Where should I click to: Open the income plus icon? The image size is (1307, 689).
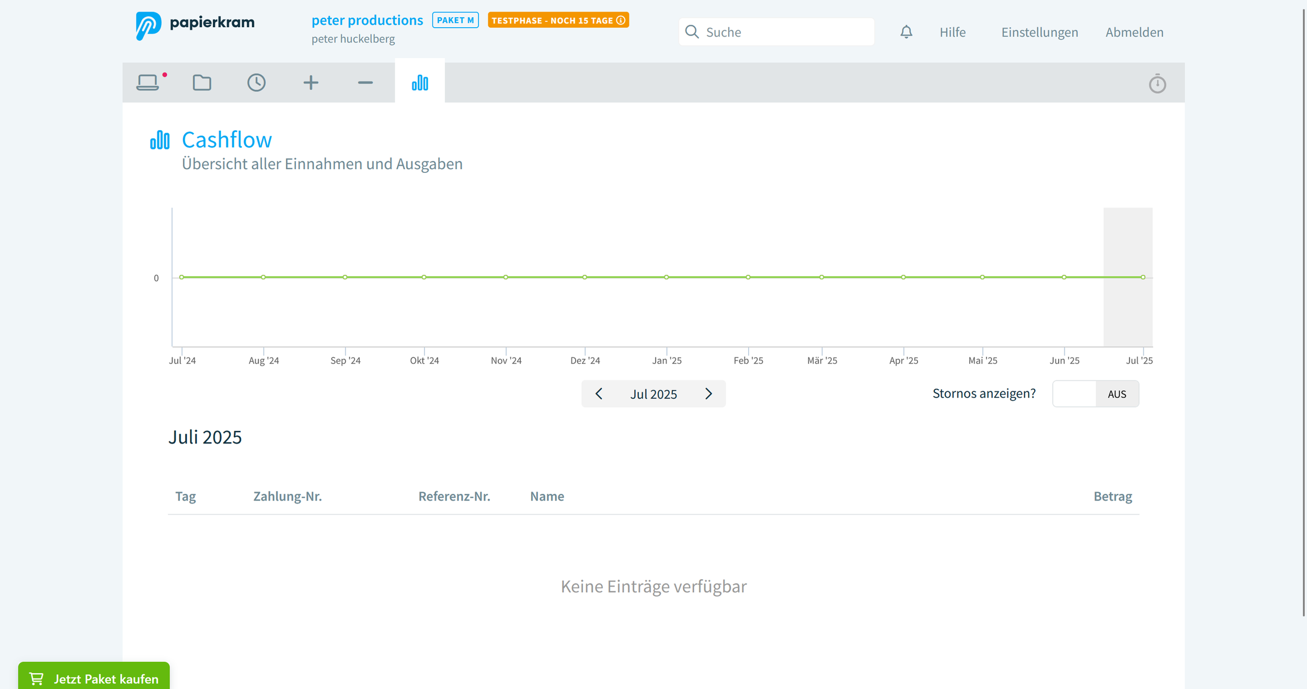(311, 83)
